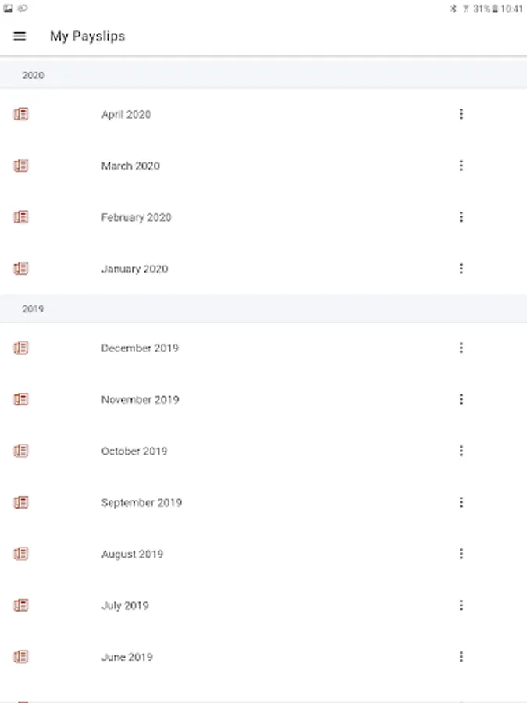View the August 2019 payslip
Viewport: 527px width, 703px height.
click(264, 554)
